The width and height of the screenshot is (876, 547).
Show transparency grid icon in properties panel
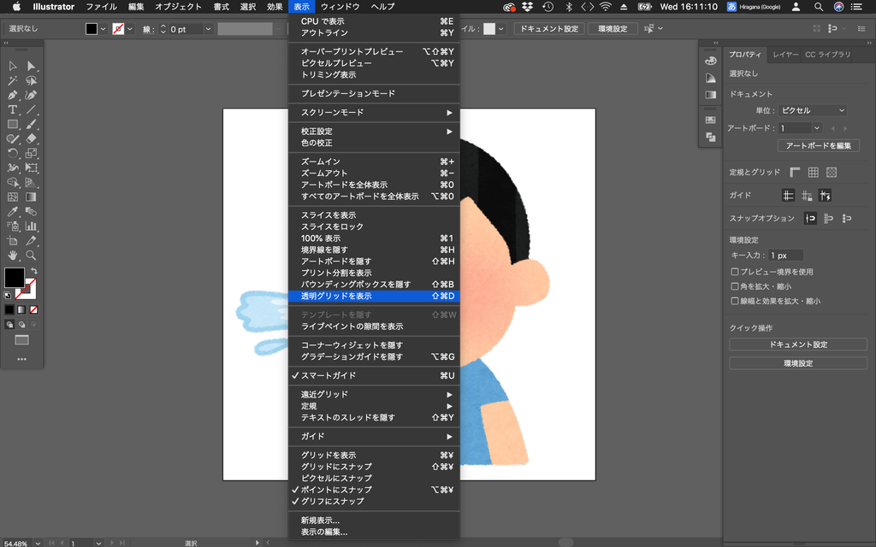point(832,173)
